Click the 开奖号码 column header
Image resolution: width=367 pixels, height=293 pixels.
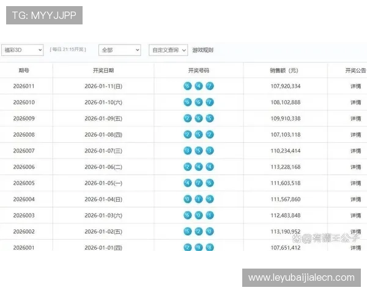(199, 70)
